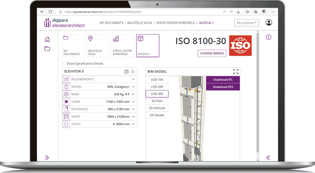Click the browser address bar URL
This screenshot has height=173, width=315.
[103, 12]
